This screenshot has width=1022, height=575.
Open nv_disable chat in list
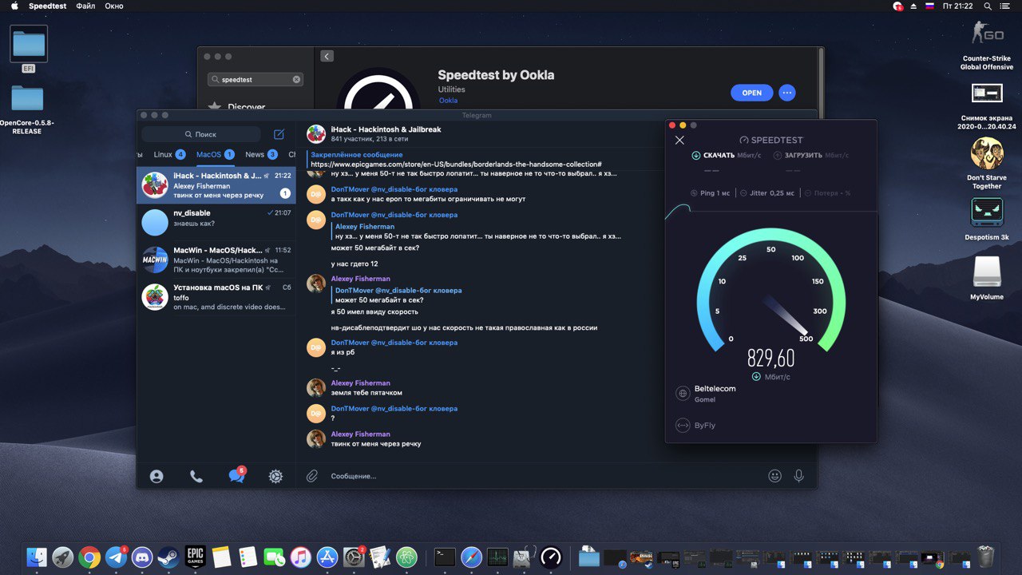pyautogui.click(x=216, y=223)
